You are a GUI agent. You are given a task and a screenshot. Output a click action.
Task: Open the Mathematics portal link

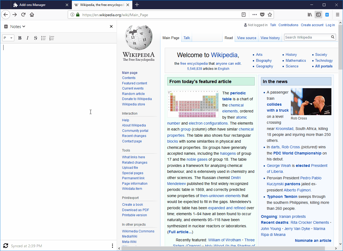point(296,61)
